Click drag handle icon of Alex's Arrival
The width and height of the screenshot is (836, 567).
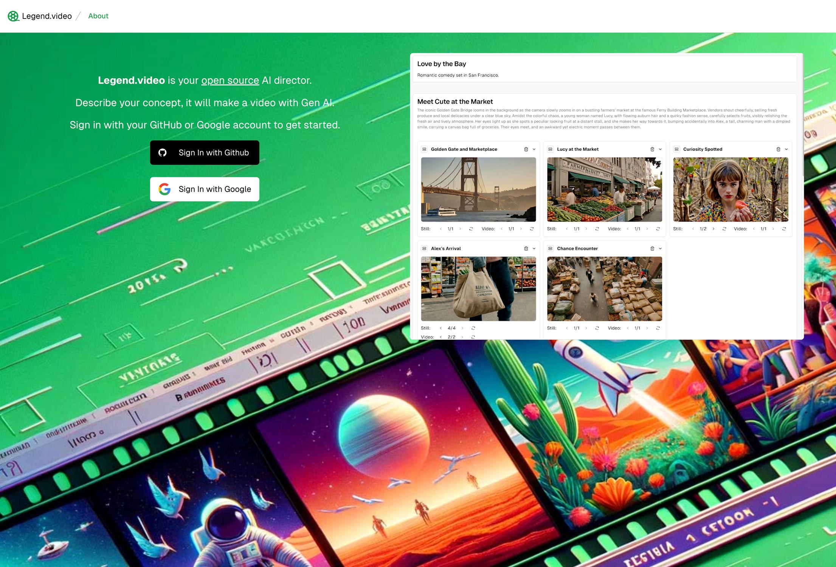pos(424,248)
